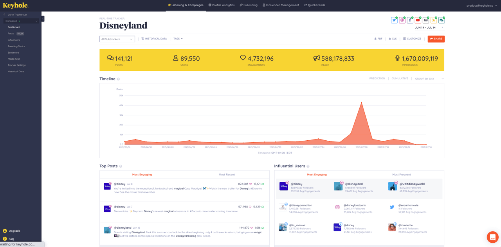Open Profile Analytics in top navigation
This screenshot has width=501, height=247.
222,5
